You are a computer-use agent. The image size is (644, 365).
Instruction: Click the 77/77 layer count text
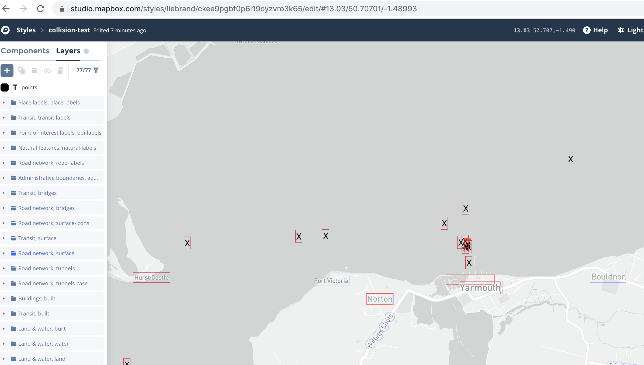pos(84,70)
